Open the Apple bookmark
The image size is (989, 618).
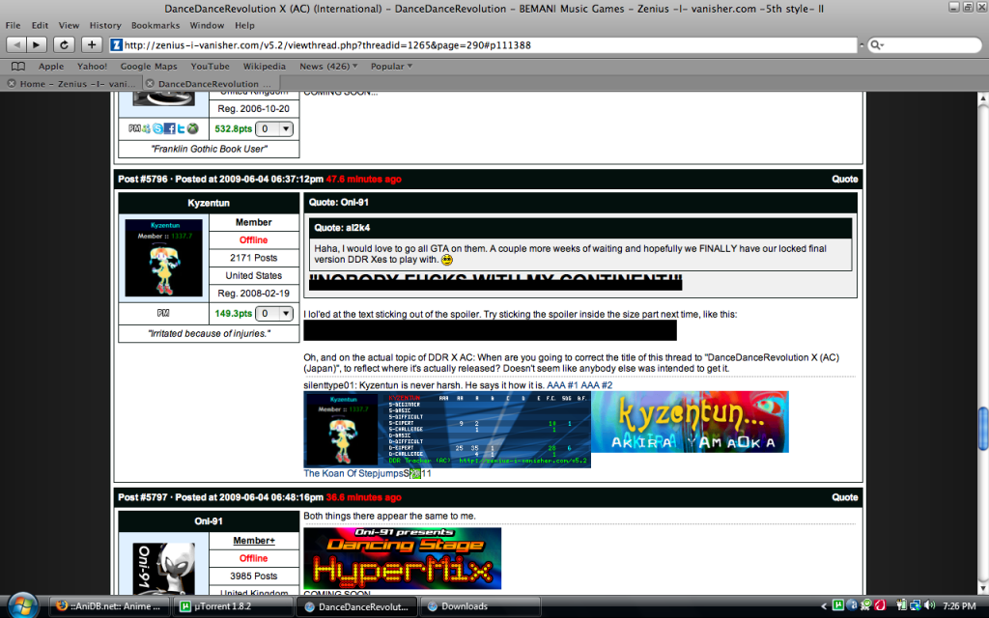click(x=51, y=67)
